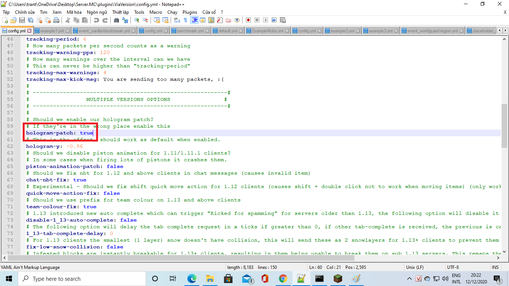The width and height of the screenshot is (509, 286).
Task: Toggle INS insert mode in status bar
Action: tap(495, 267)
